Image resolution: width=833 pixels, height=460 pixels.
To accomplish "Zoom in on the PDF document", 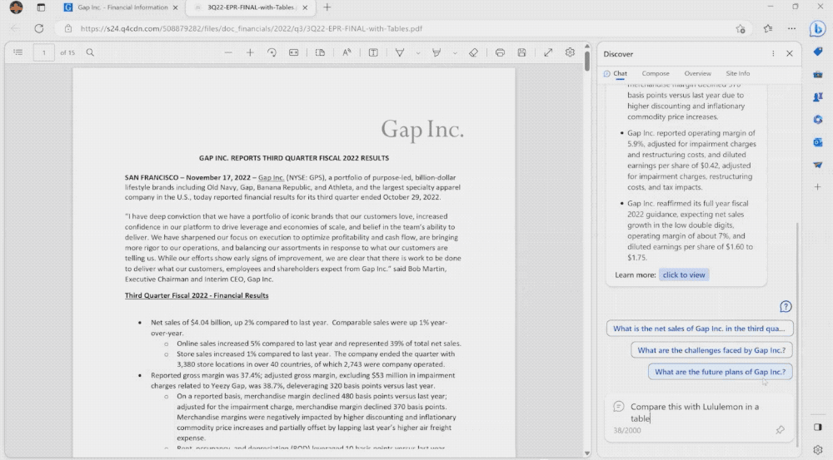I will (250, 52).
